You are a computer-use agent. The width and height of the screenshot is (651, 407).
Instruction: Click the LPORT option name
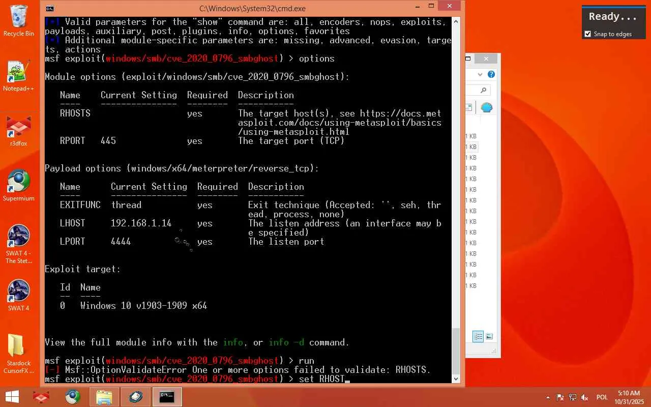[x=73, y=242]
